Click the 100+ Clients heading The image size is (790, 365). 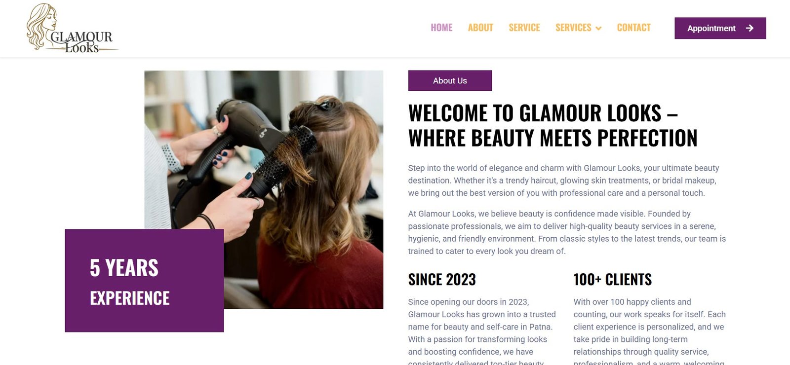pos(612,280)
